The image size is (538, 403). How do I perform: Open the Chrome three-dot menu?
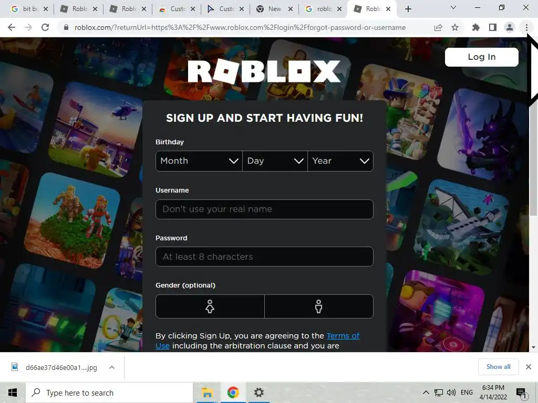[526, 27]
